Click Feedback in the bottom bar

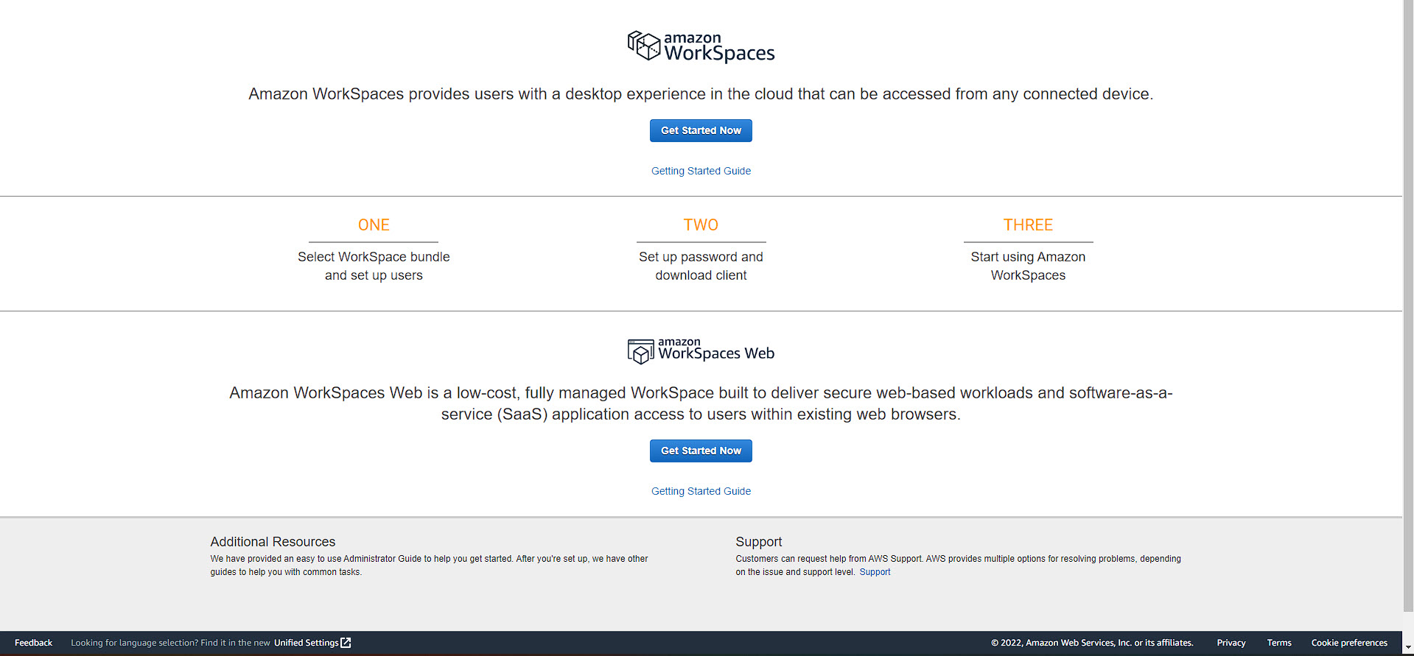[32, 642]
